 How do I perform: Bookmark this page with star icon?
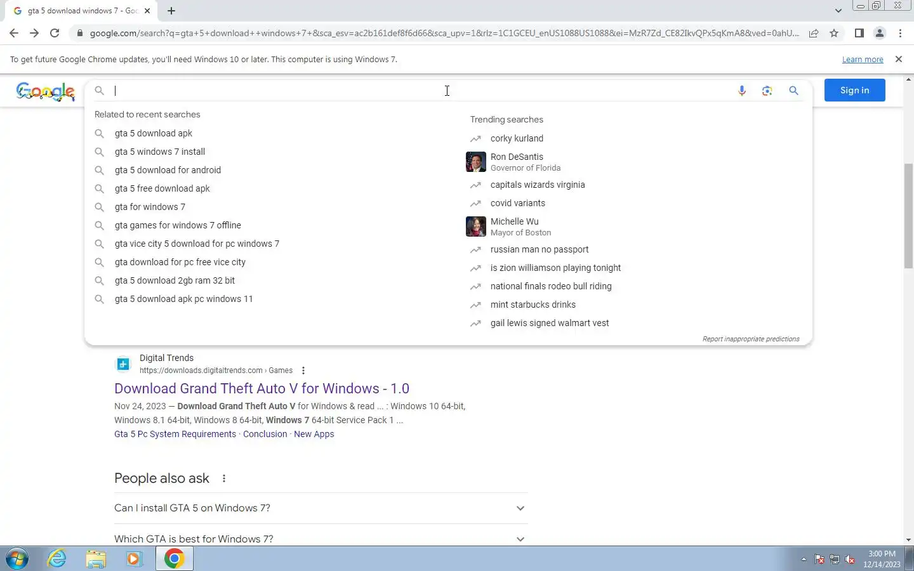834,33
